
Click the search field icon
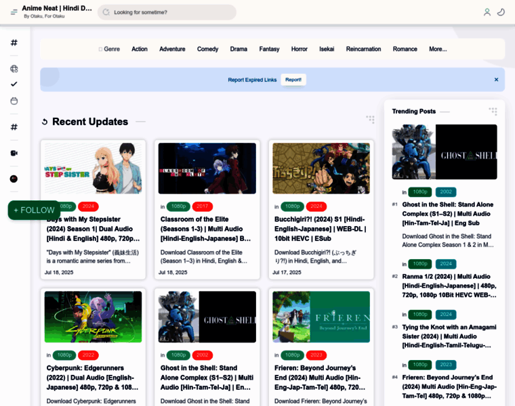tap(106, 12)
